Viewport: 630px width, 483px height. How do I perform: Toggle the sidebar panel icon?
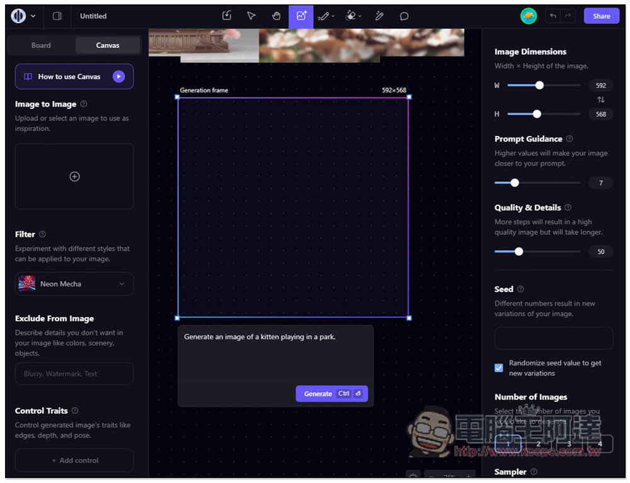pos(57,16)
